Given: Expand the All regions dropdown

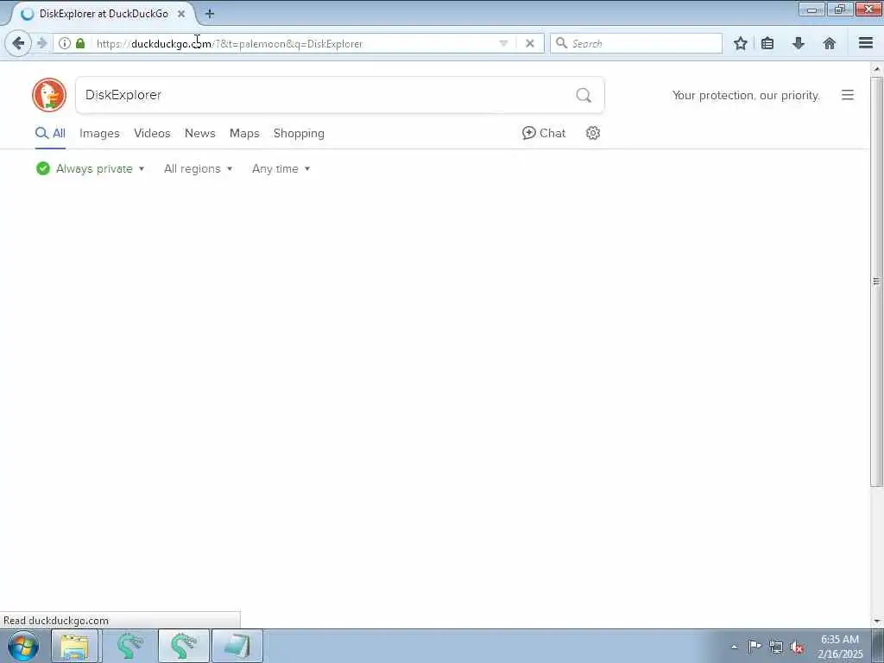Looking at the screenshot, I should (x=198, y=168).
